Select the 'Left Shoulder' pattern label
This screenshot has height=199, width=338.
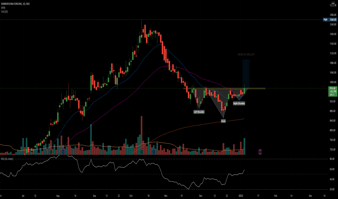click(x=199, y=112)
